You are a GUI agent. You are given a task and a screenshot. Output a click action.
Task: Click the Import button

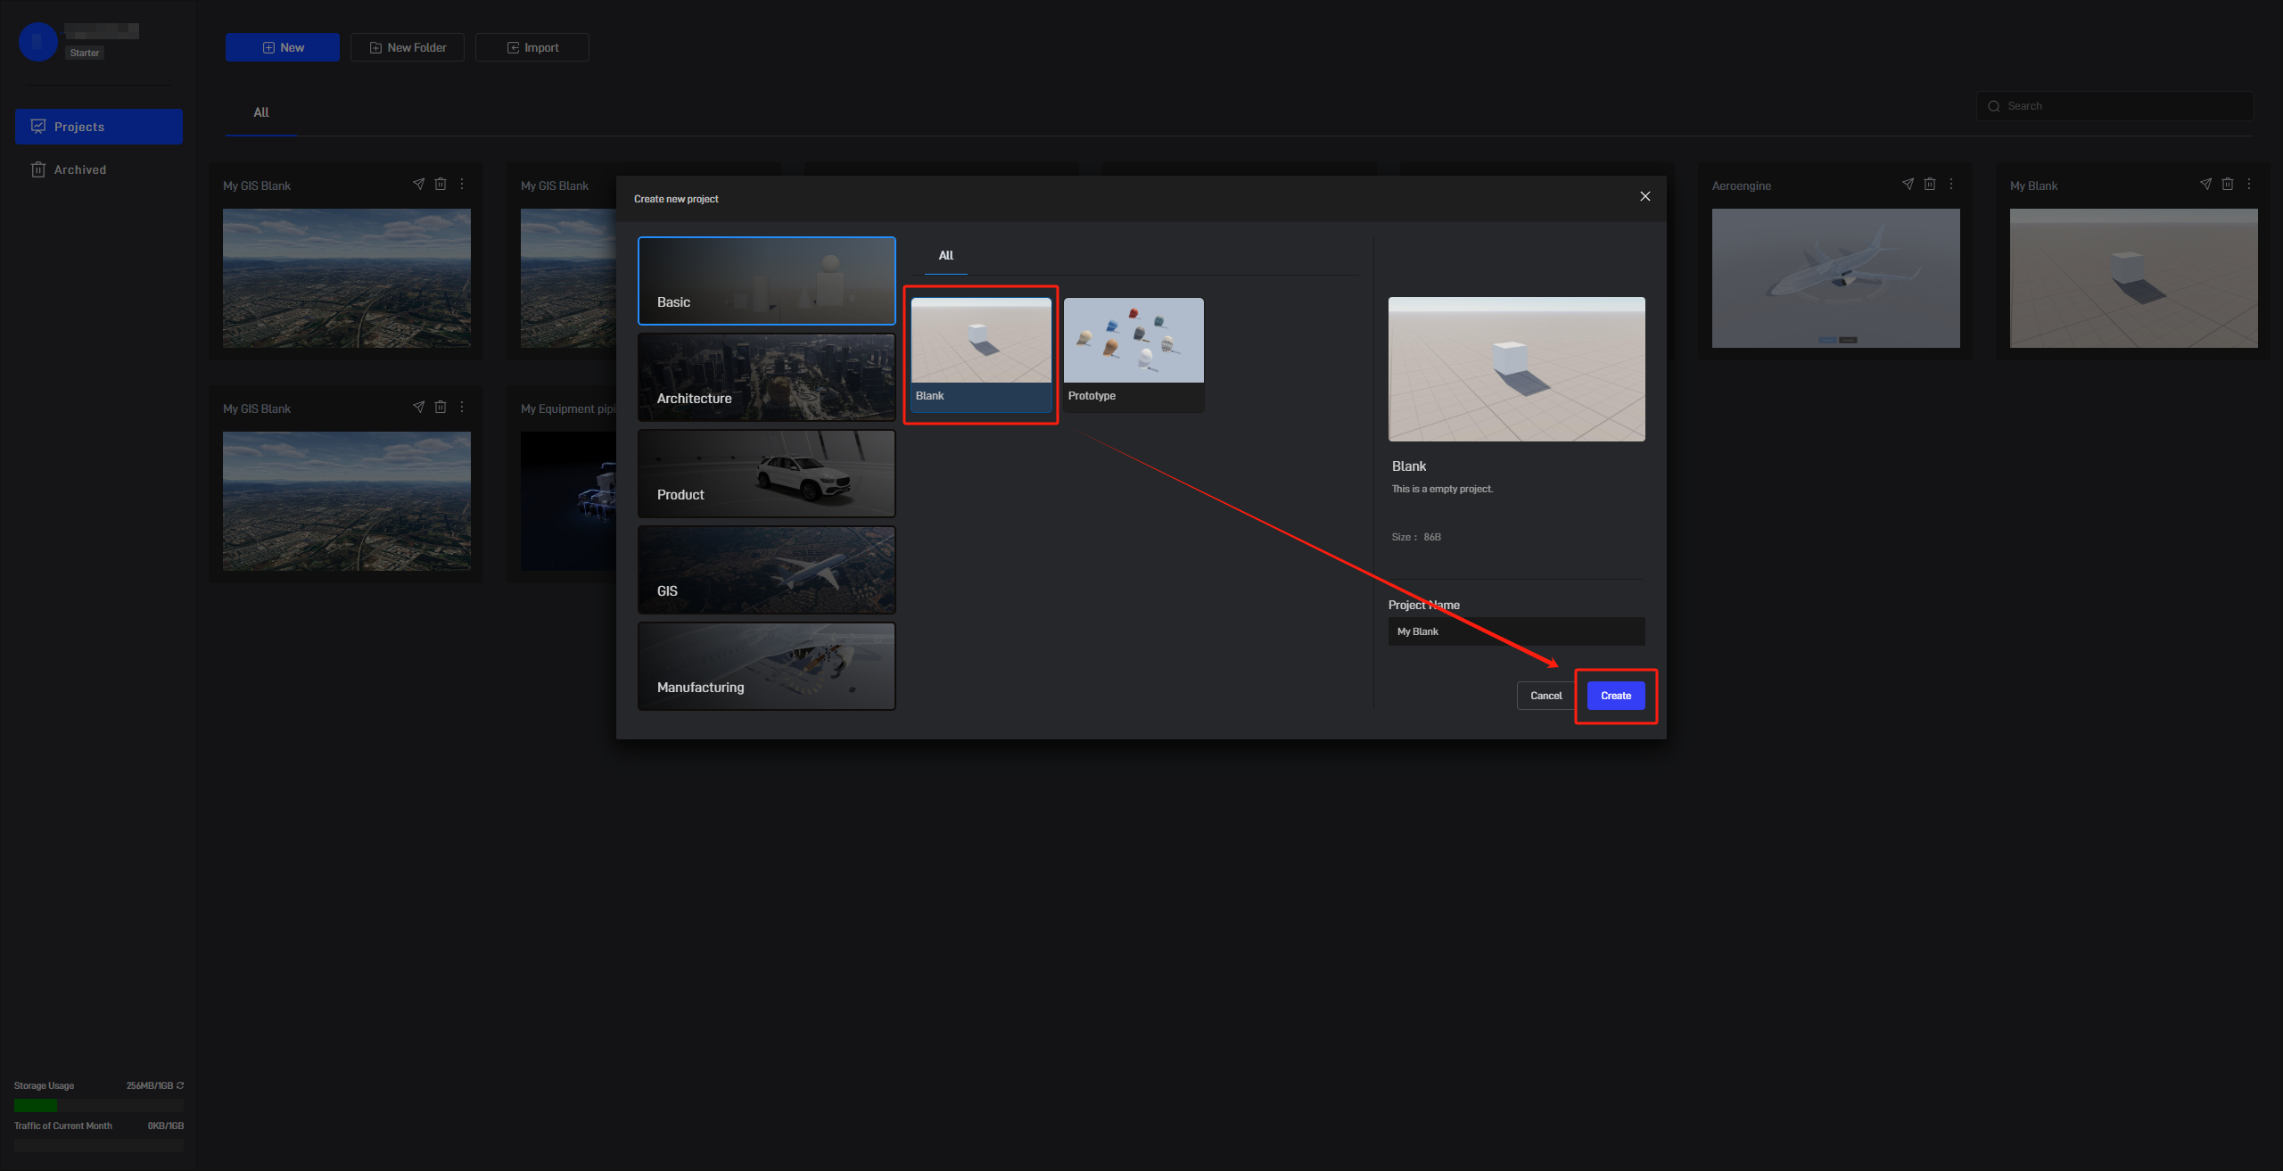click(532, 47)
